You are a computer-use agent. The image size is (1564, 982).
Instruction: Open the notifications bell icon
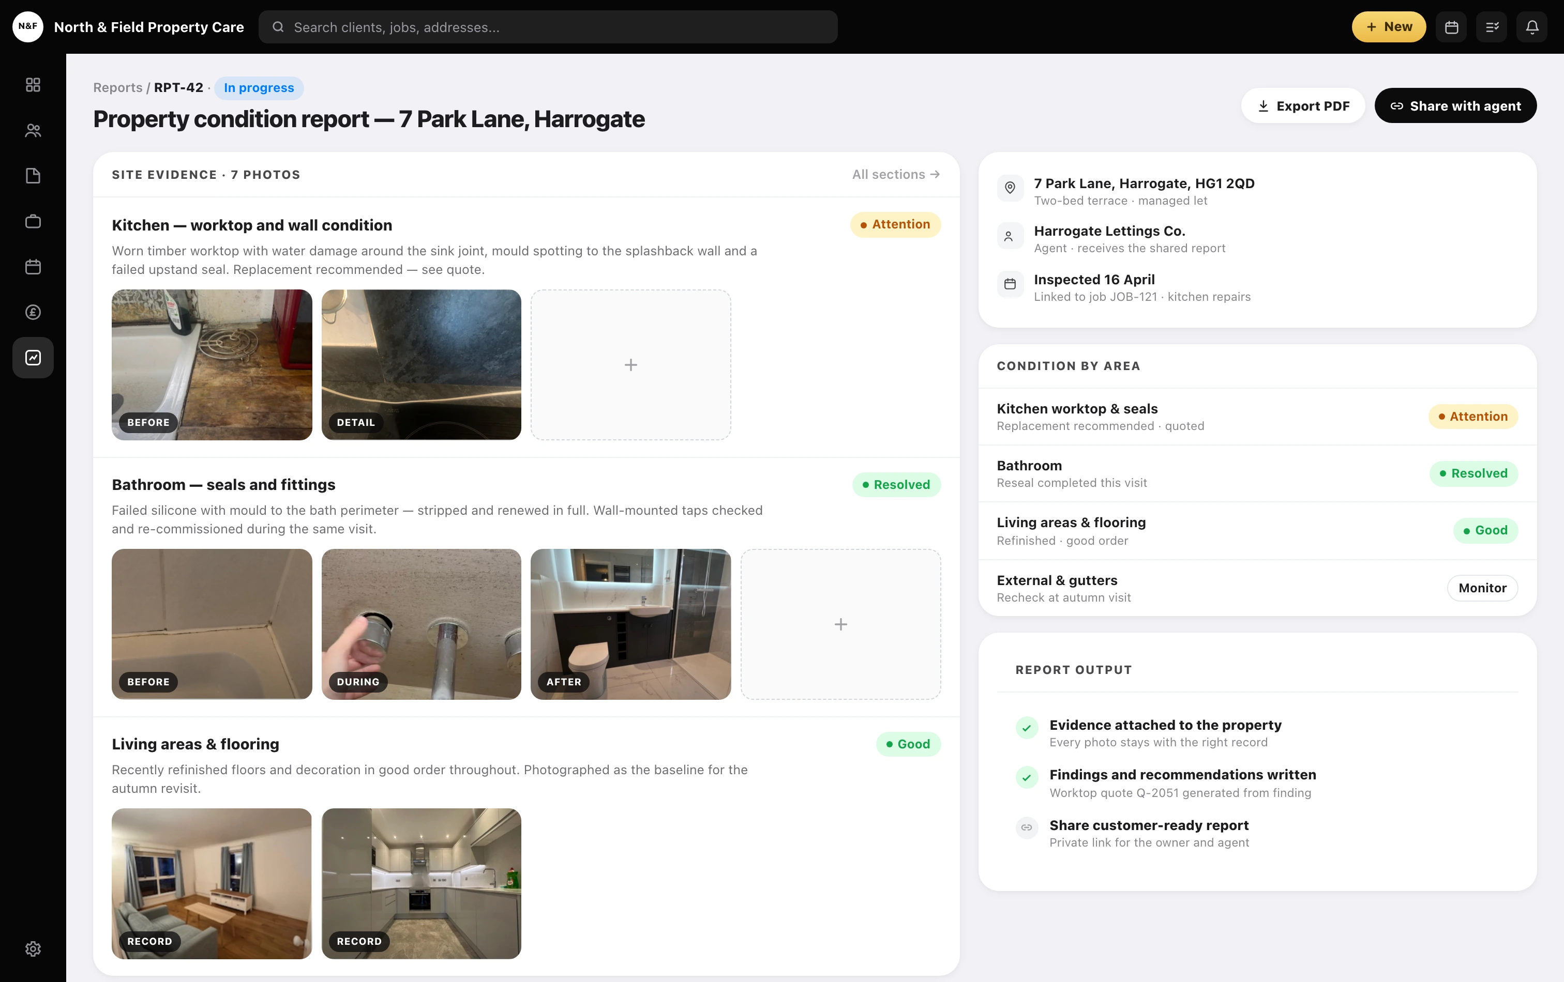[x=1531, y=26]
